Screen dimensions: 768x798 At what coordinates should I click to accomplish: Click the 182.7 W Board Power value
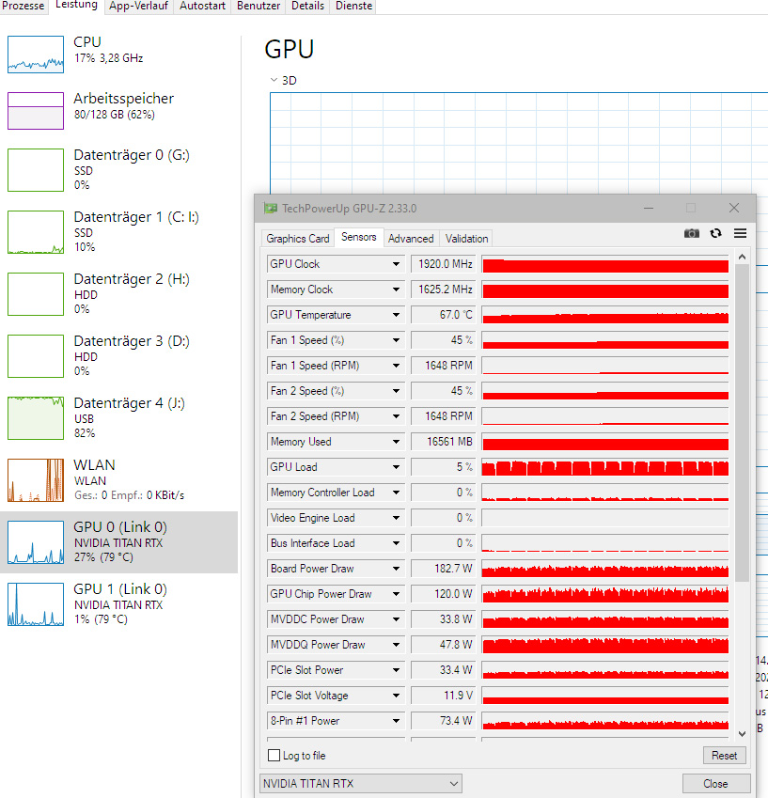click(x=444, y=569)
